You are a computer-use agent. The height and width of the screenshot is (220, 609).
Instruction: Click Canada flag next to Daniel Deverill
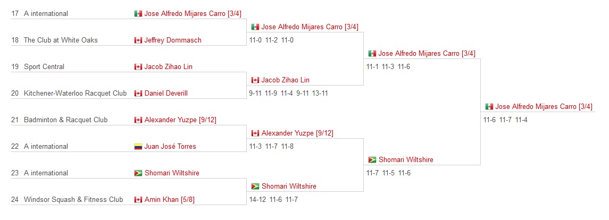(x=138, y=94)
